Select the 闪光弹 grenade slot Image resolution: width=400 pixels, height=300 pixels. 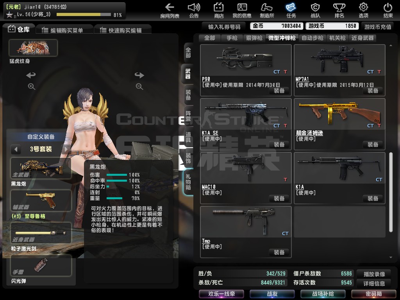[41, 265]
